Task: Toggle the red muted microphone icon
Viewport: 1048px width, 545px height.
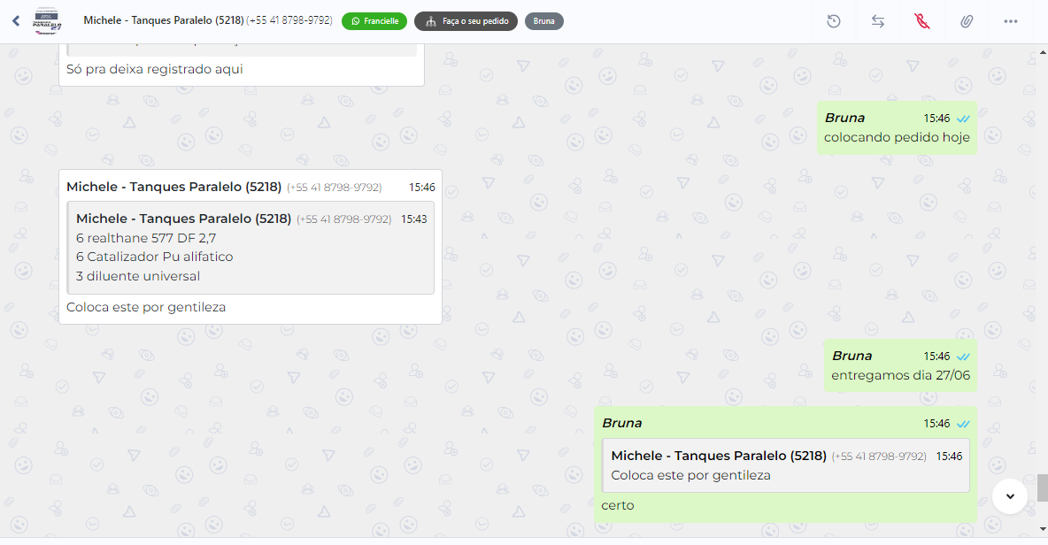Action: [x=922, y=21]
